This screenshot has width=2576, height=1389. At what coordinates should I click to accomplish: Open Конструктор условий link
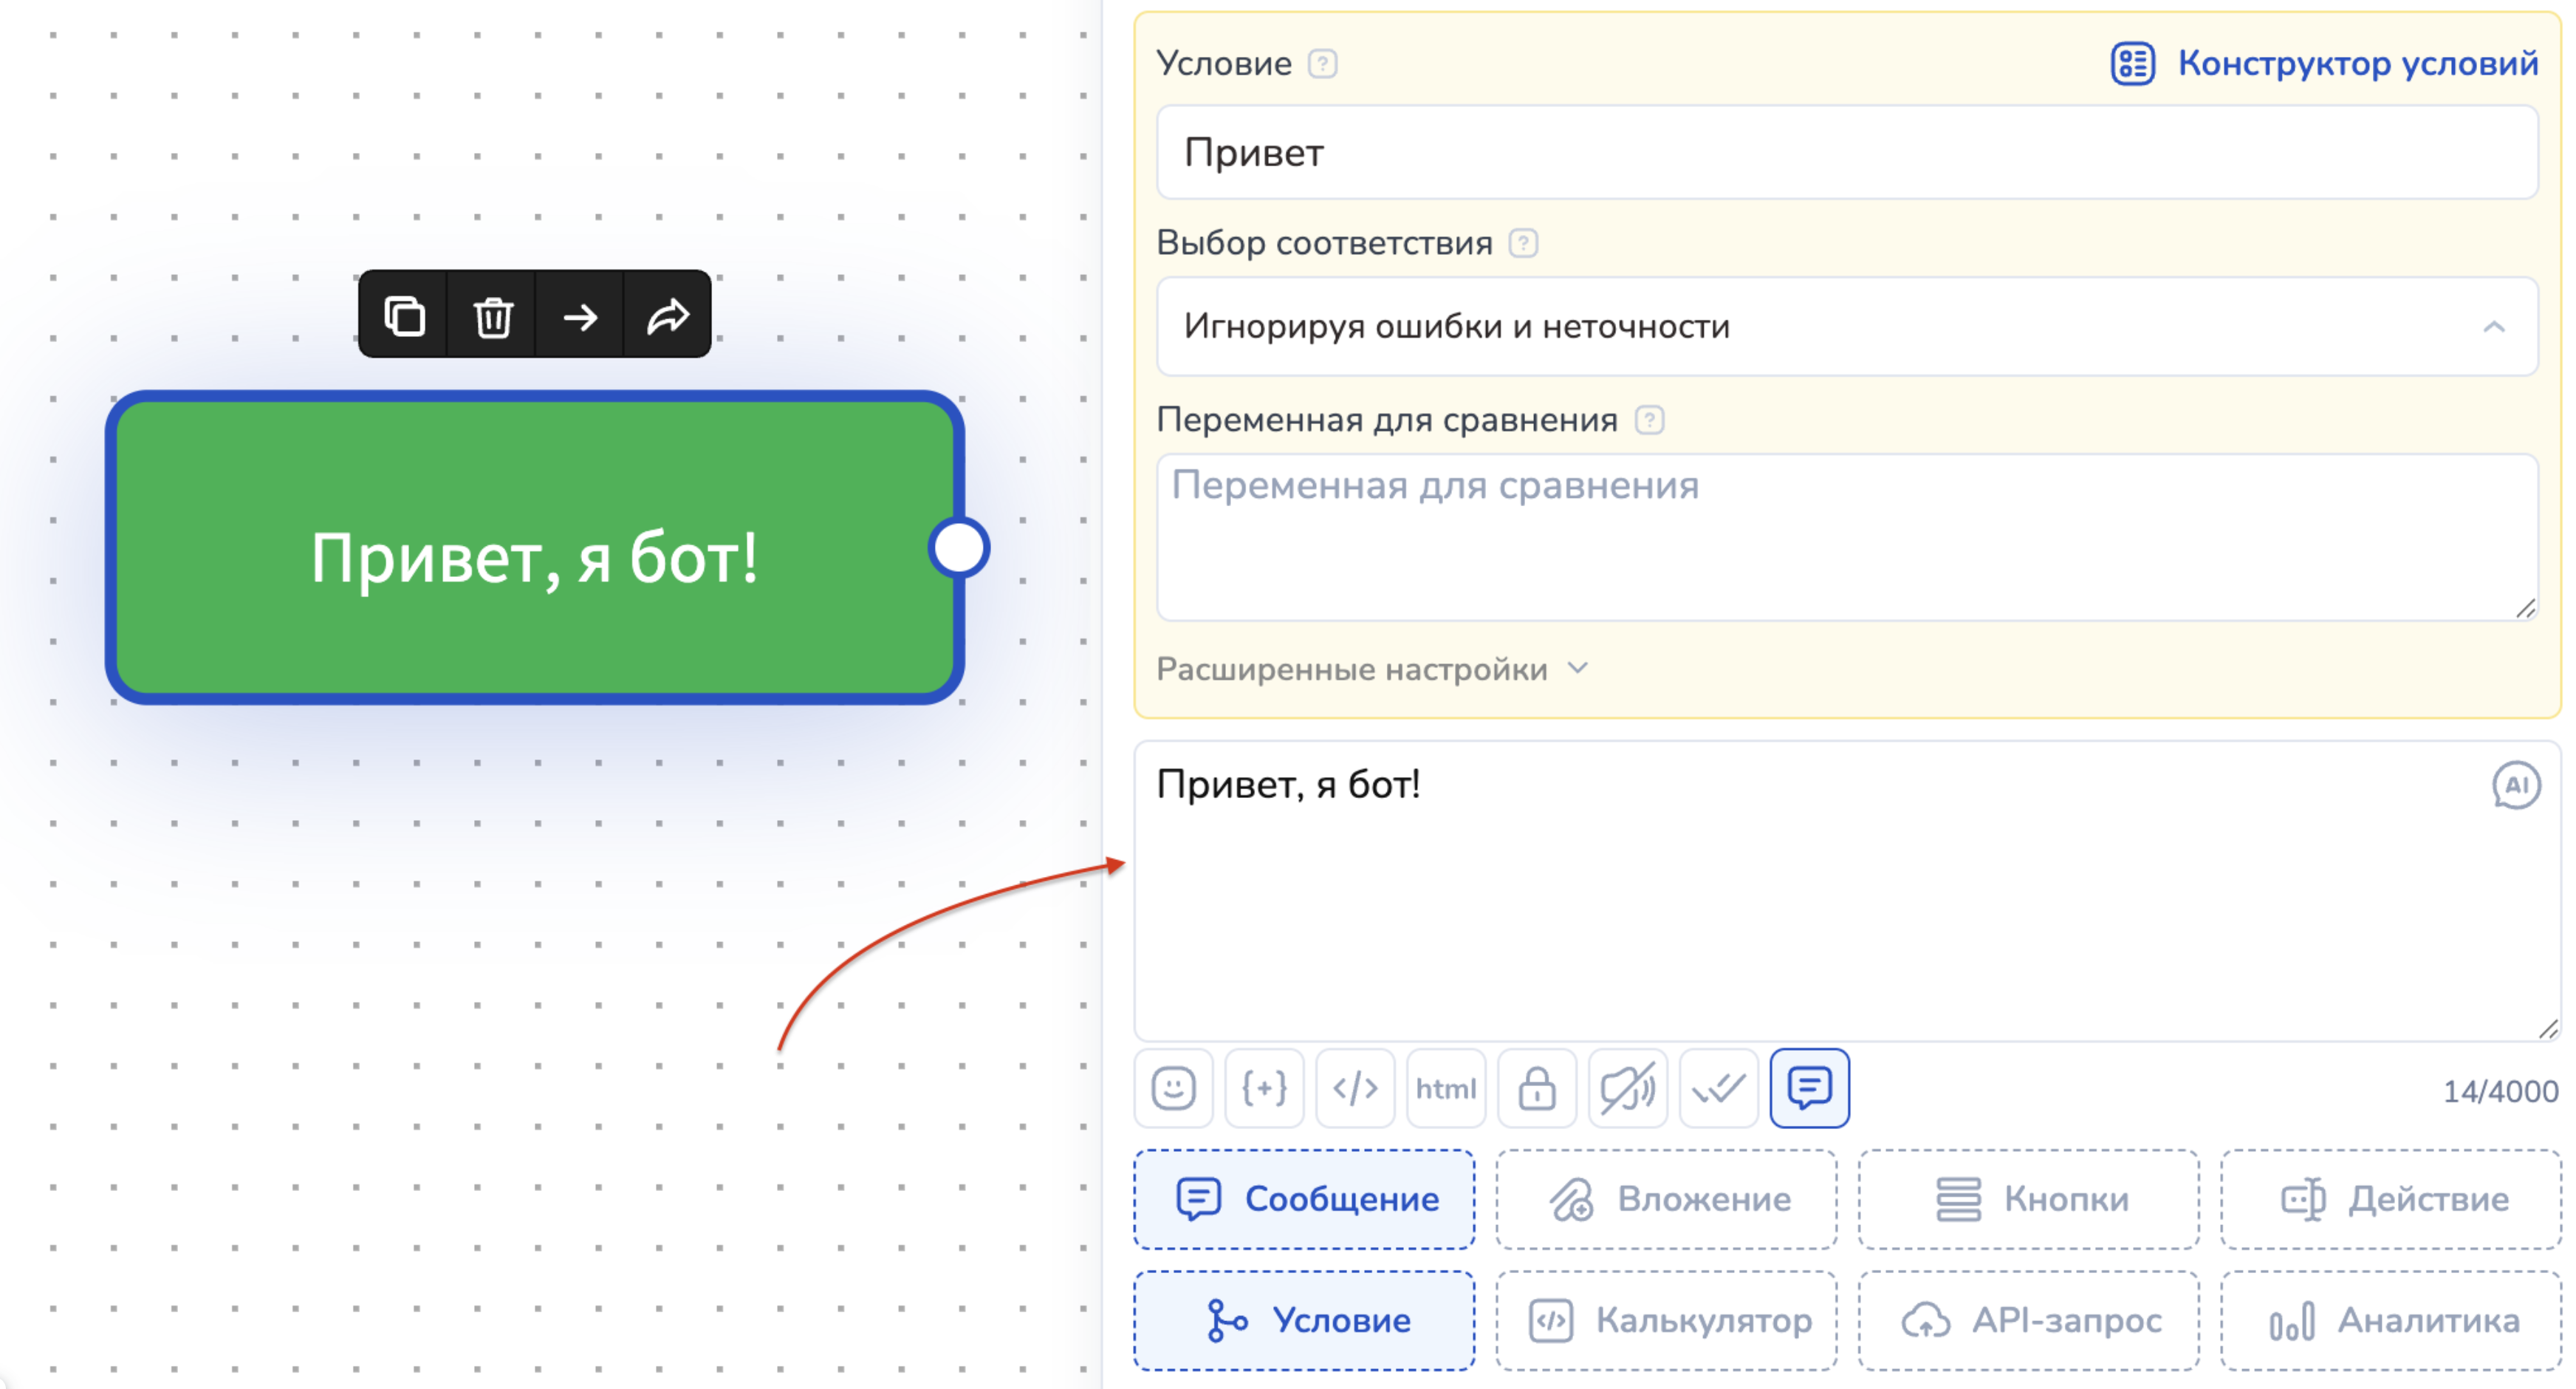tap(2324, 63)
